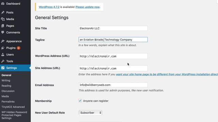Click the Membership label

point(43,101)
